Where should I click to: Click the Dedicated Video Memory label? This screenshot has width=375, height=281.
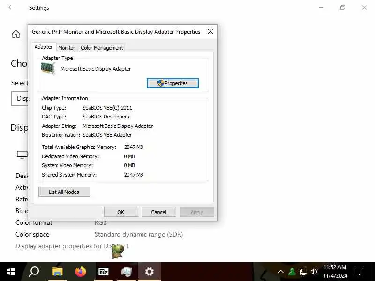tap(70, 156)
